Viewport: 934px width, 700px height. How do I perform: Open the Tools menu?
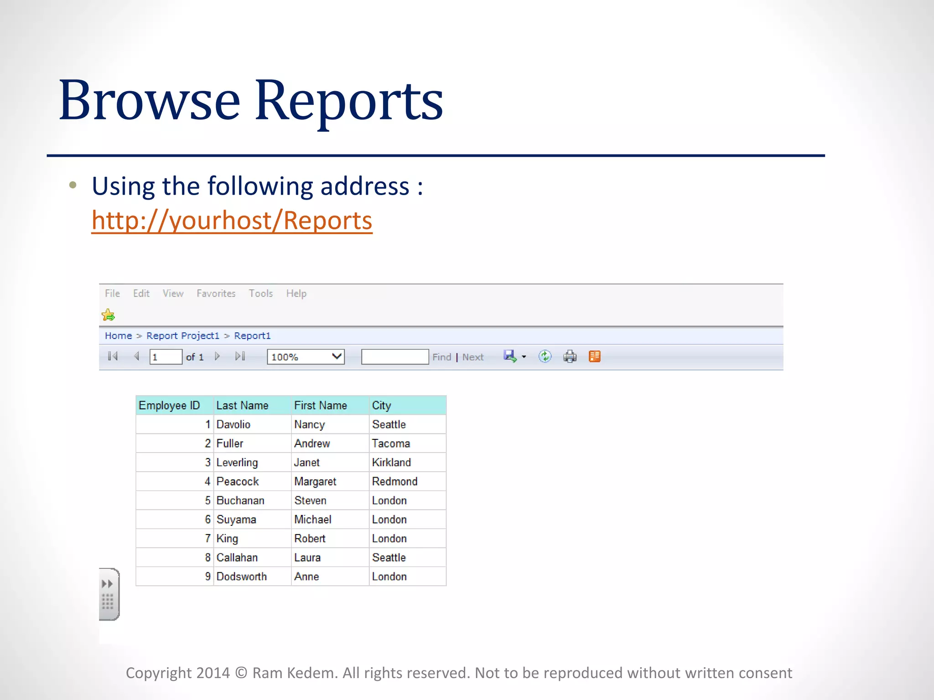tap(261, 293)
